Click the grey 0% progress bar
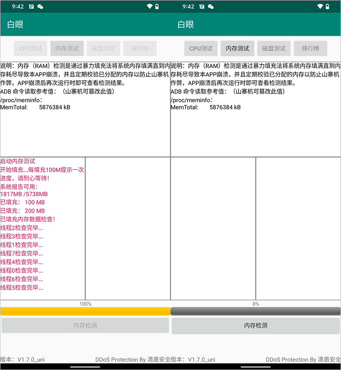341x370 pixels. point(256,311)
